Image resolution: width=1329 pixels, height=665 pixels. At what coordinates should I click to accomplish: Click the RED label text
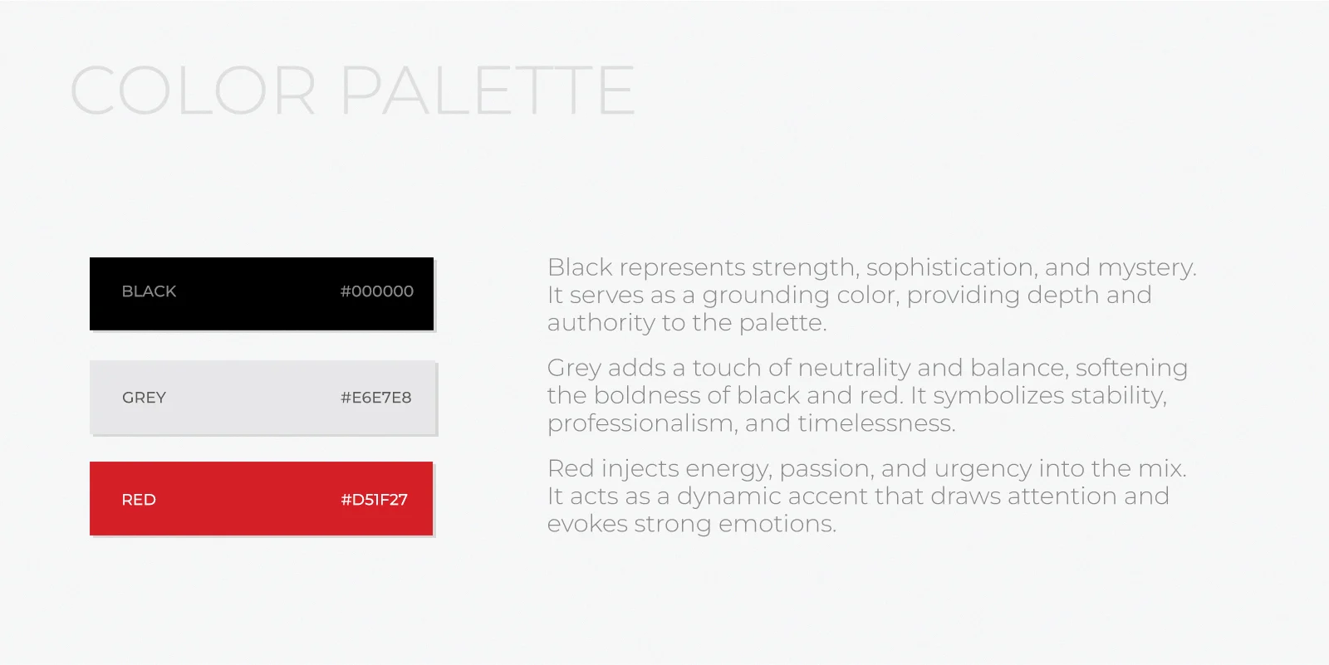coord(139,500)
